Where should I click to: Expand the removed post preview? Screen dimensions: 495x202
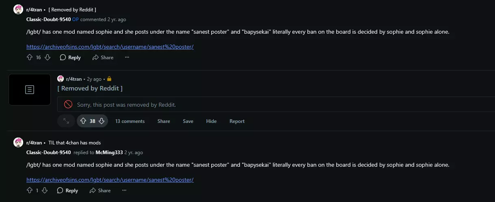[66, 121]
